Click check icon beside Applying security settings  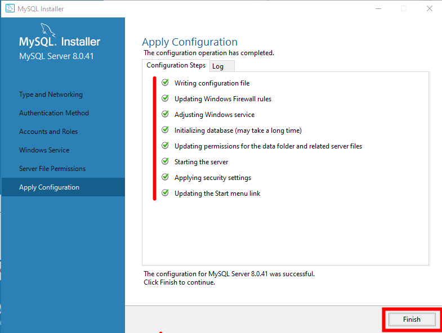point(165,177)
